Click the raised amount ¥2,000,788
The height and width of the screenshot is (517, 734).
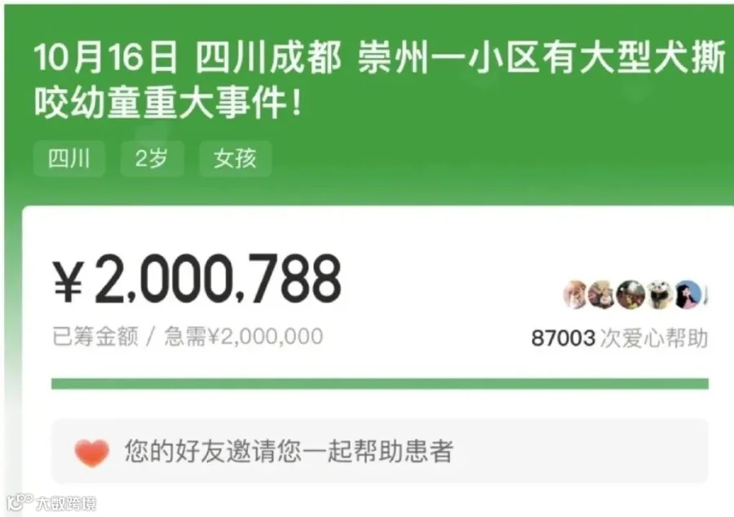coord(197,278)
